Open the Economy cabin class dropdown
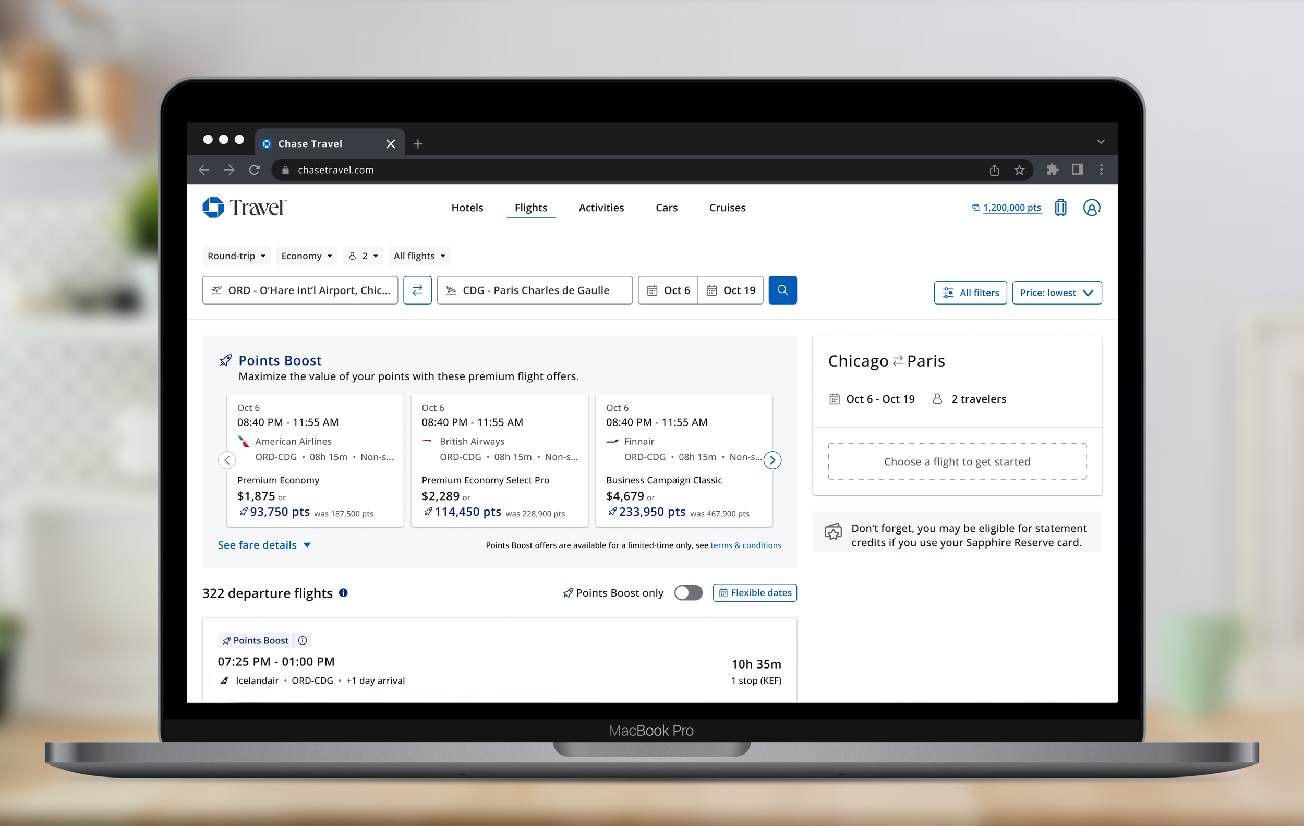The width and height of the screenshot is (1304, 826). pos(306,256)
